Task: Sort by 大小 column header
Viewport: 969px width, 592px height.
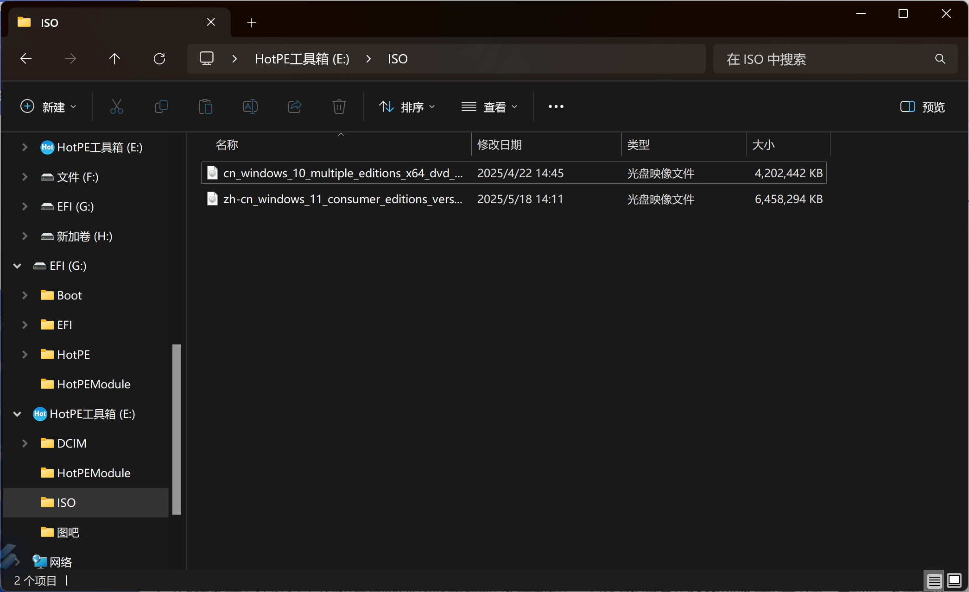Action: 788,145
